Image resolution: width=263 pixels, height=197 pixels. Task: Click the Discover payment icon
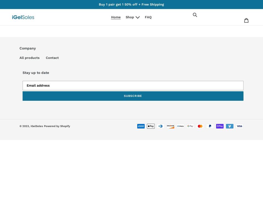pos(170,126)
